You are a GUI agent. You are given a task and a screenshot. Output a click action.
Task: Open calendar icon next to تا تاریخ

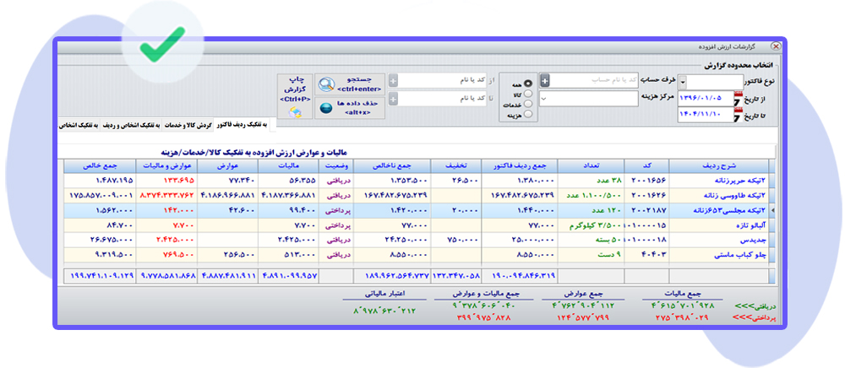pos(738,116)
